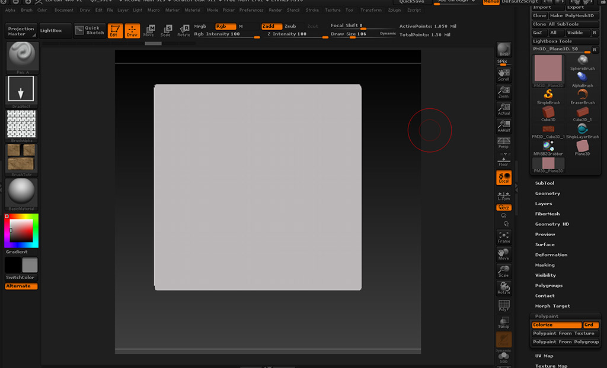Open the Render menu

pyautogui.click(x=276, y=10)
